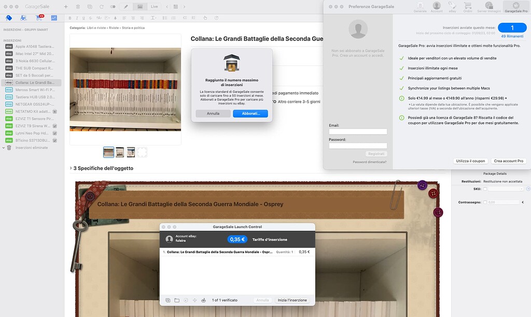Screen dimensions: 531x317
Task: Toggle the checkbox on the EZVIZ T9 Sirena row
Action: [55, 126]
